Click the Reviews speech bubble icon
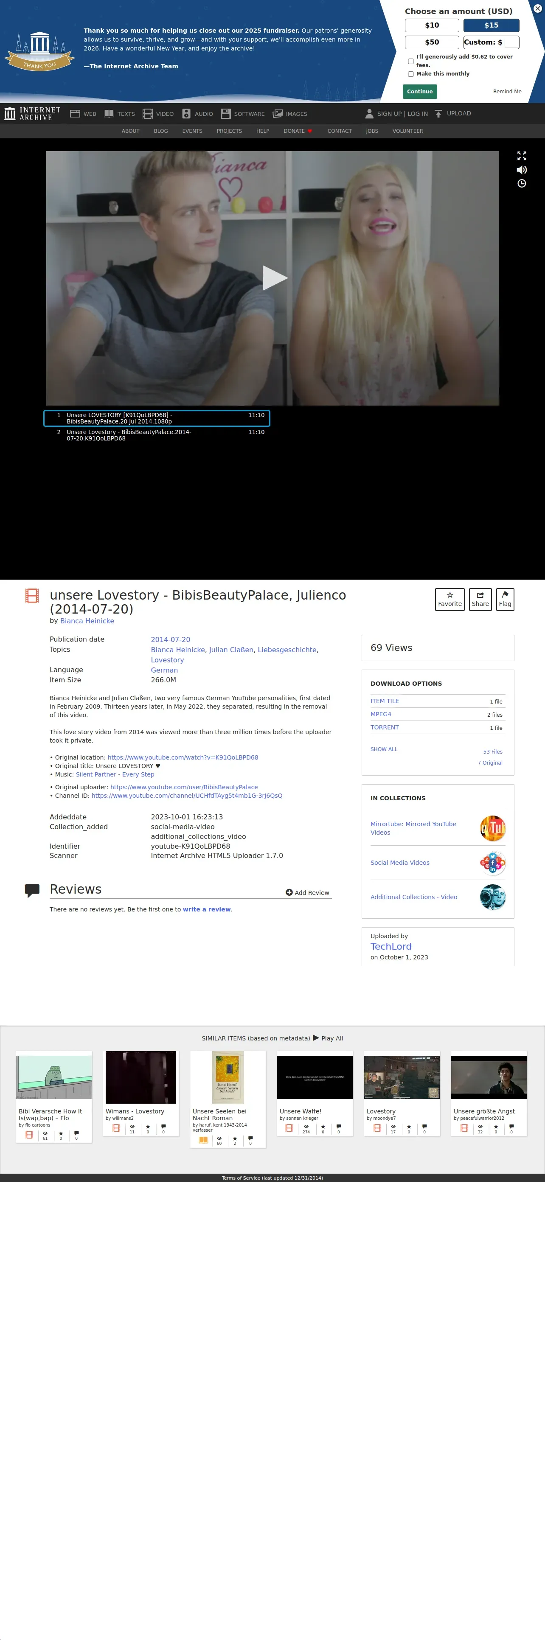 coord(32,891)
